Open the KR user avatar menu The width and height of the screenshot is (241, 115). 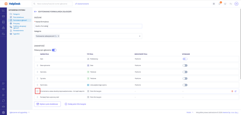(236, 4)
